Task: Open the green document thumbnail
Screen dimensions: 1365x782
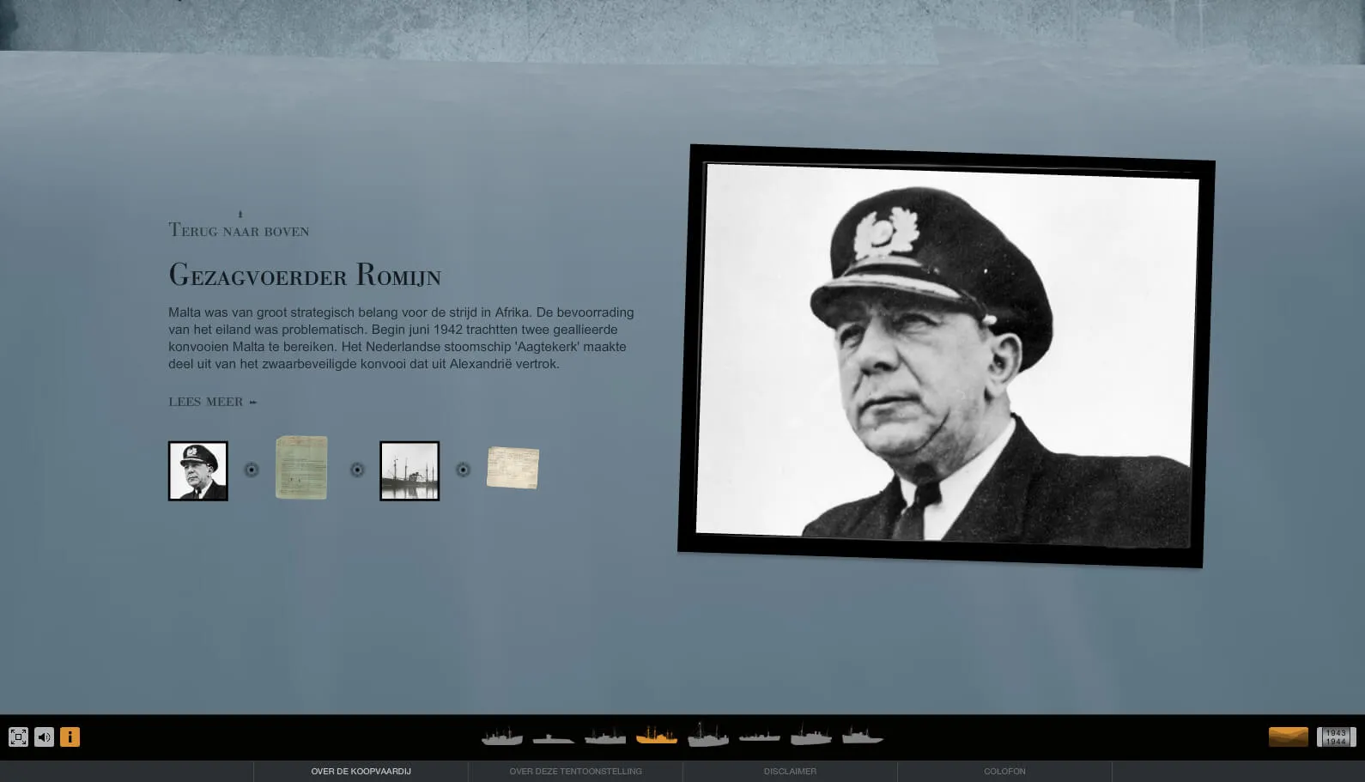Action: [301, 467]
